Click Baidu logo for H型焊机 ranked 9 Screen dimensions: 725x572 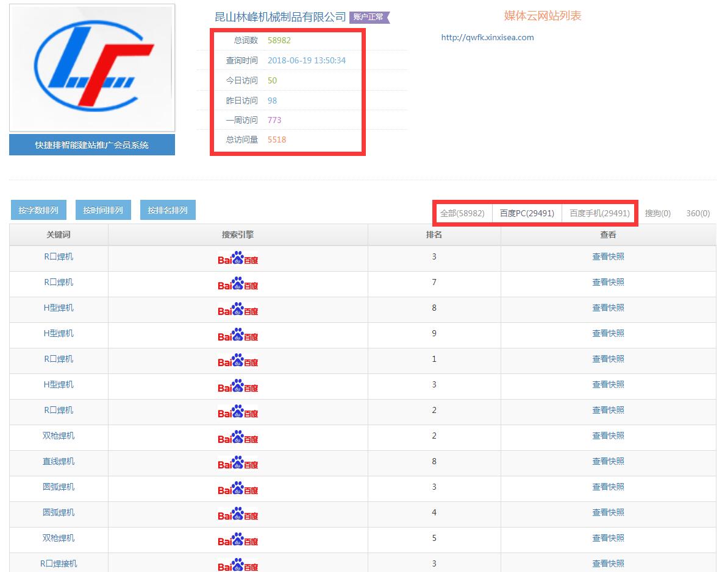point(238,336)
